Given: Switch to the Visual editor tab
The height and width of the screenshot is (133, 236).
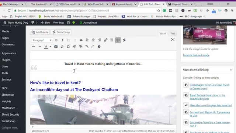Looking at the screenshot, I should tap(163, 34).
